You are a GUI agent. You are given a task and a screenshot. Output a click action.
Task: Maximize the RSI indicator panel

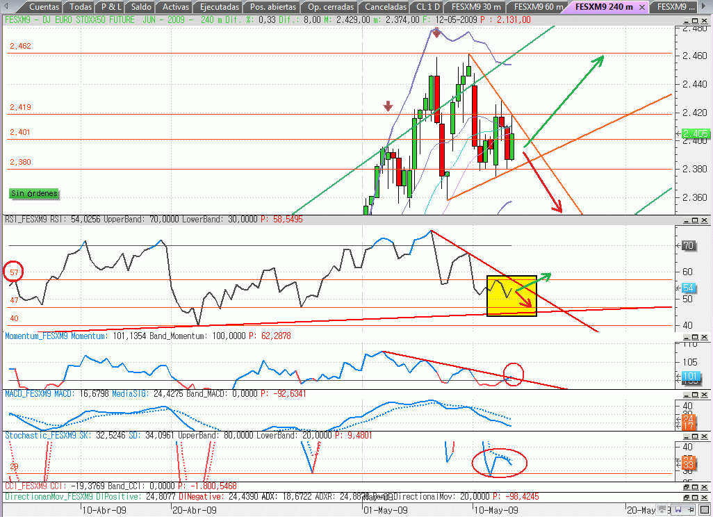pyautogui.click(x=695, y=220)
